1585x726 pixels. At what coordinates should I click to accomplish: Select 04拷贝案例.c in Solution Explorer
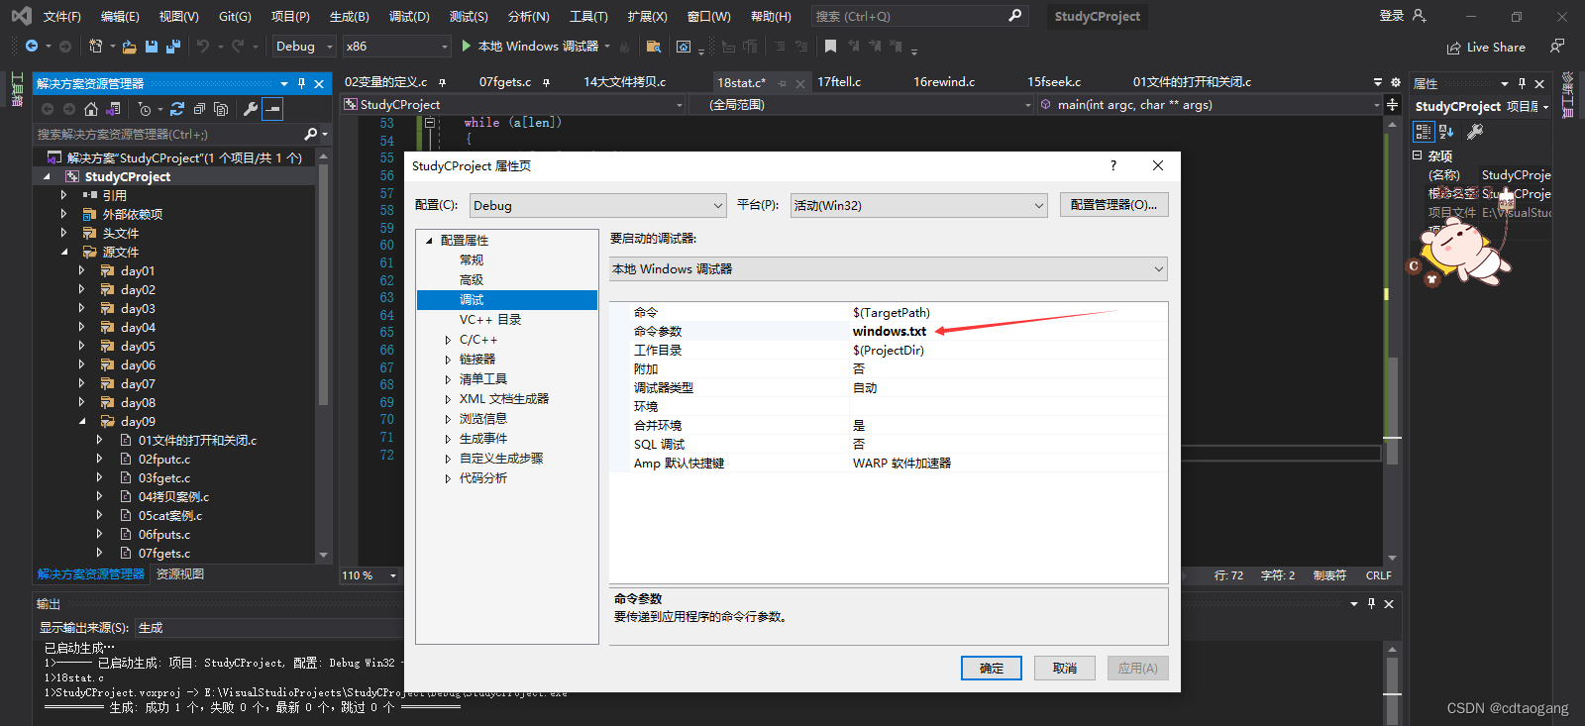pyautogui.click(x=173, y=497)
